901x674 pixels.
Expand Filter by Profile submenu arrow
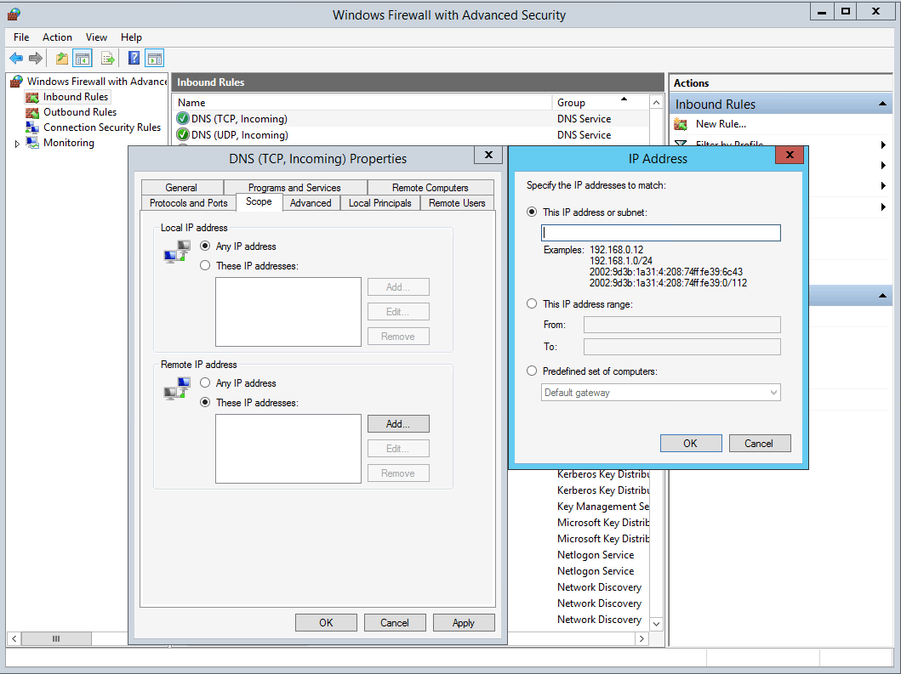click(883, 144)
